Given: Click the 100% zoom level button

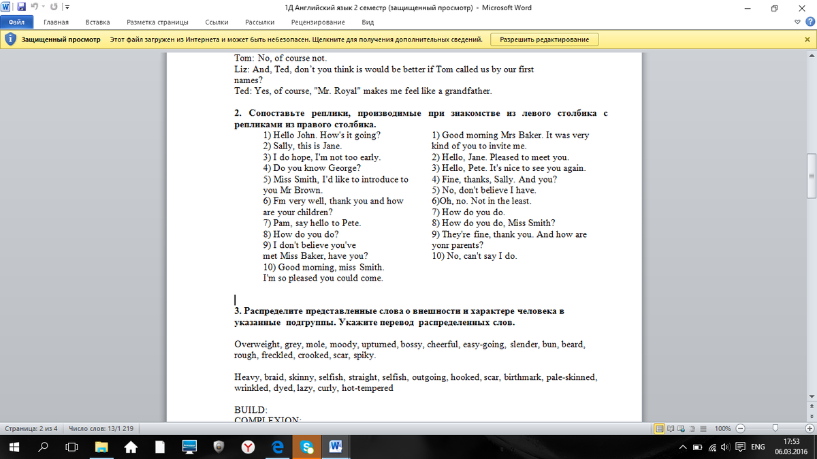Looking at the screenshot, I should point(722,429).
